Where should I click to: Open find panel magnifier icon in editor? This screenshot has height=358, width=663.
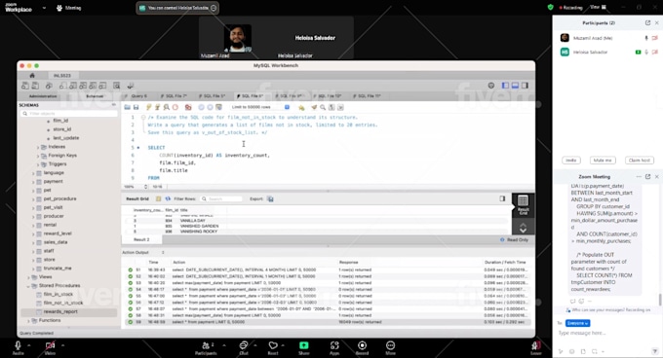[x=323, y=108]
